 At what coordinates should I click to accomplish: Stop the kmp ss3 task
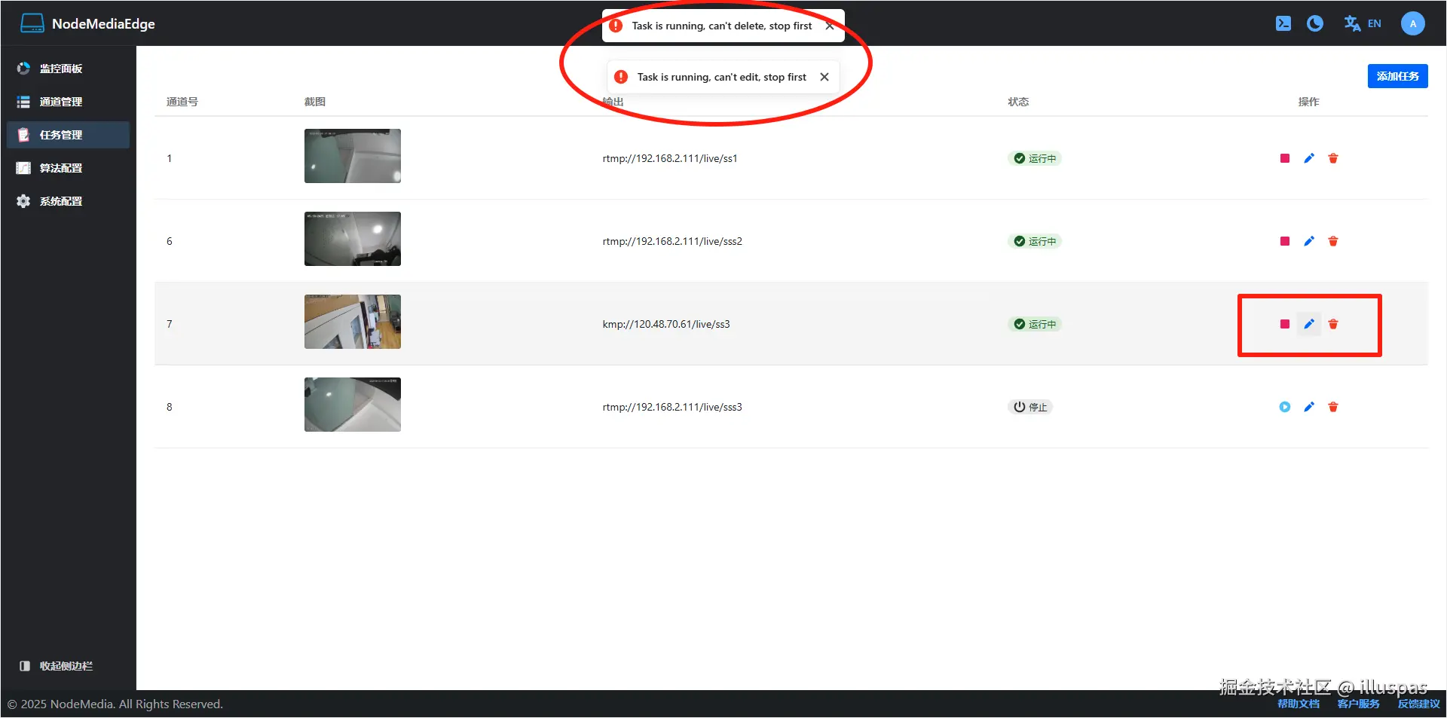(1285, 324)
